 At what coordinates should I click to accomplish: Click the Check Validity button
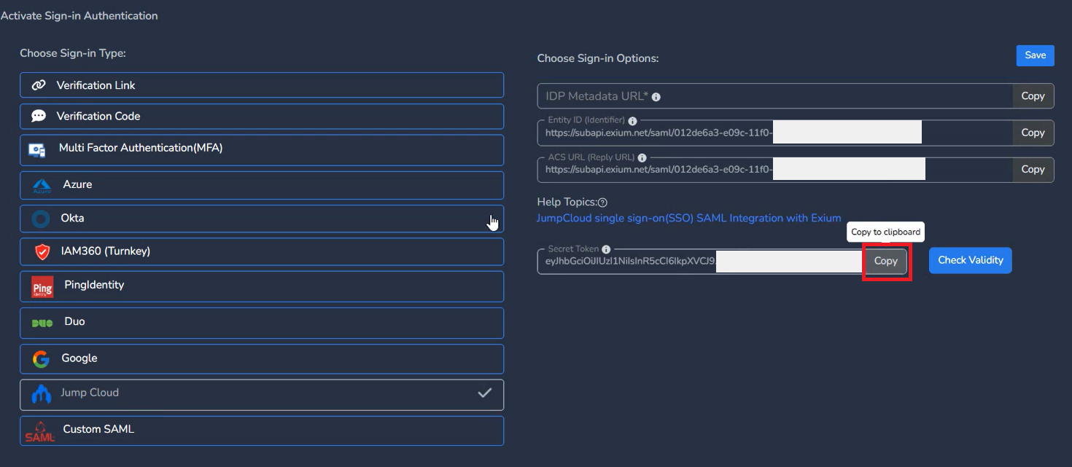pyautogui.click(x=970, y=260)
